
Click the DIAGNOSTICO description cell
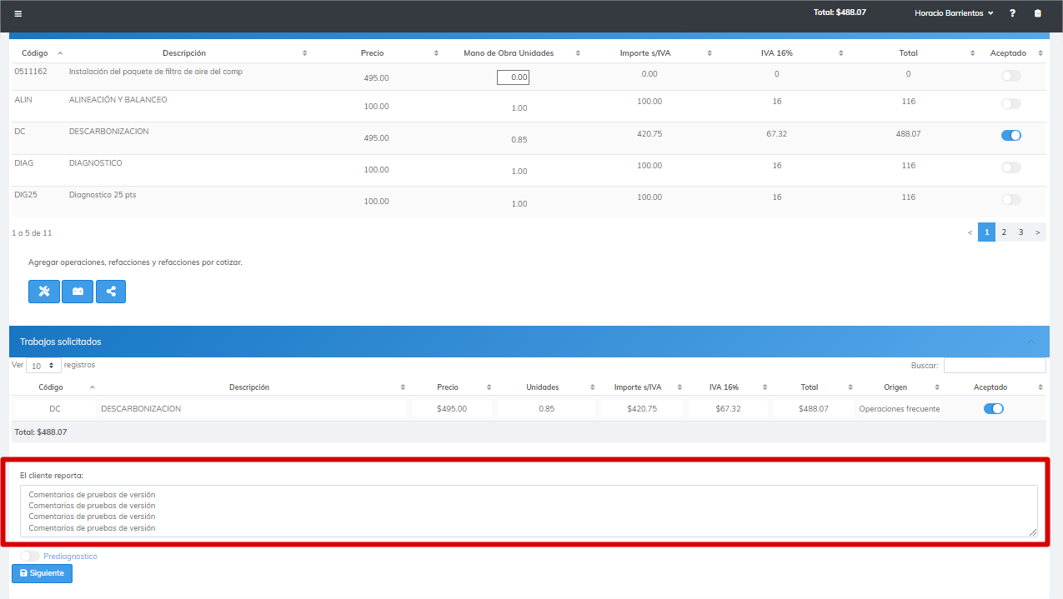[x=96, y=163]
